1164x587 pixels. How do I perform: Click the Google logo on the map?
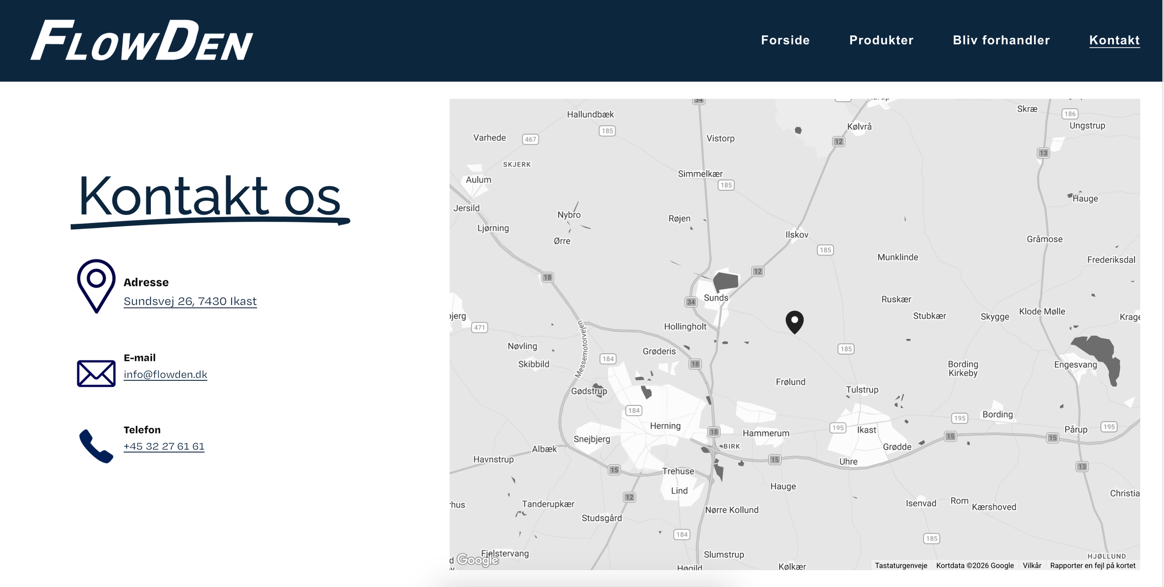(x=478, y=559)
